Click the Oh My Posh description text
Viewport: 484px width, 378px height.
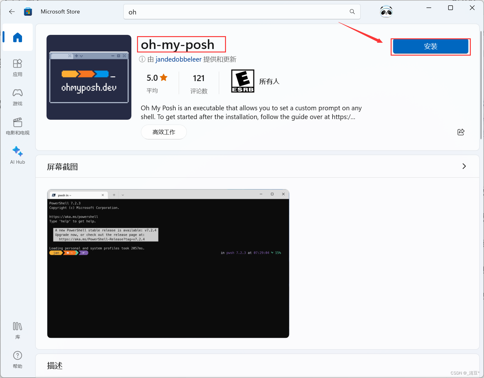(x=251, y=112)
